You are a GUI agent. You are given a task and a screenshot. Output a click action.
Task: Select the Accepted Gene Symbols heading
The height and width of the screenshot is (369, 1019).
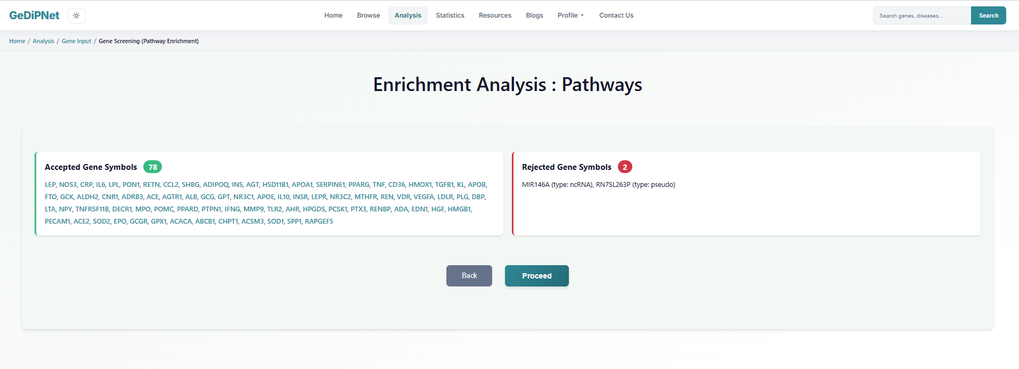tap(91, 167)
